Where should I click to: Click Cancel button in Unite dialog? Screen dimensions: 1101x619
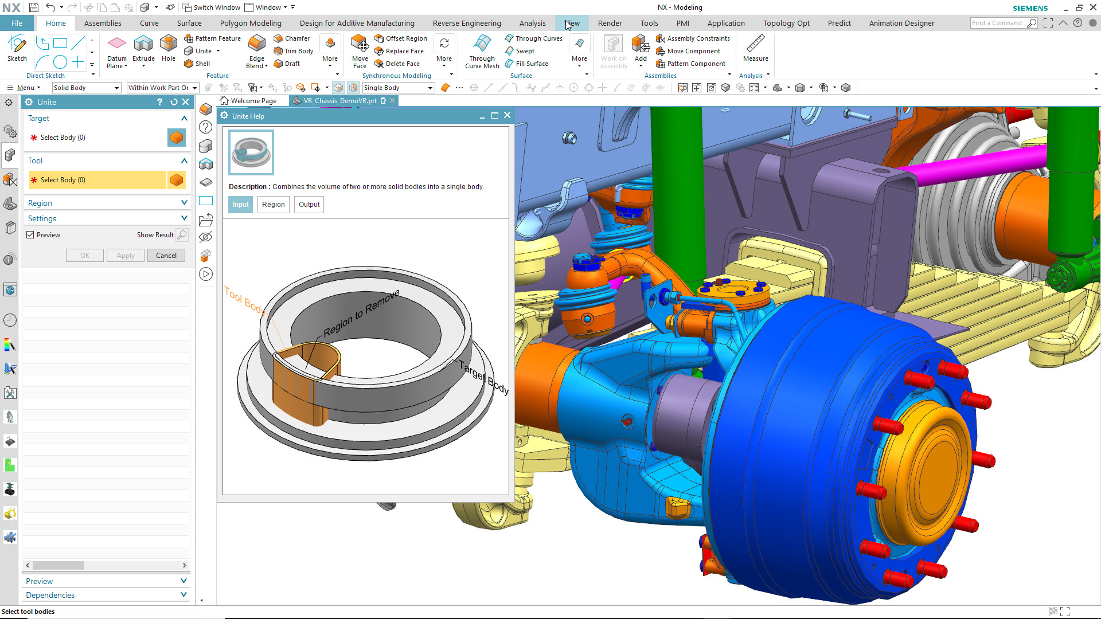tap(166, 254)
